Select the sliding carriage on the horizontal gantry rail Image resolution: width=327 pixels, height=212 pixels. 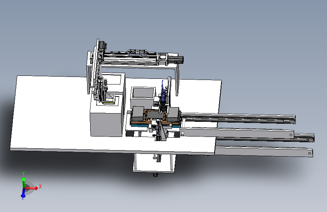[137, 52]
